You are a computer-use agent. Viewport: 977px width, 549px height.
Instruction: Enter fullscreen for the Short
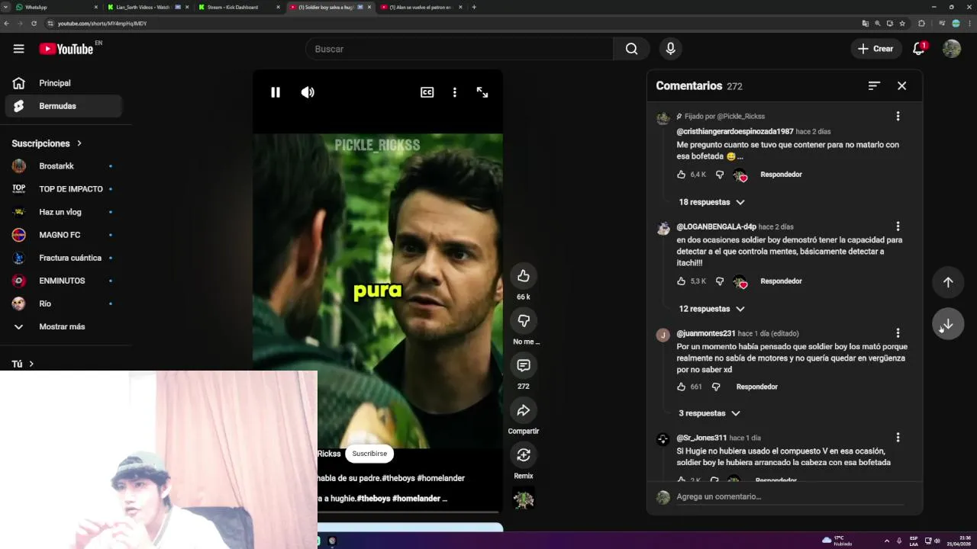(x=482, y=92)
